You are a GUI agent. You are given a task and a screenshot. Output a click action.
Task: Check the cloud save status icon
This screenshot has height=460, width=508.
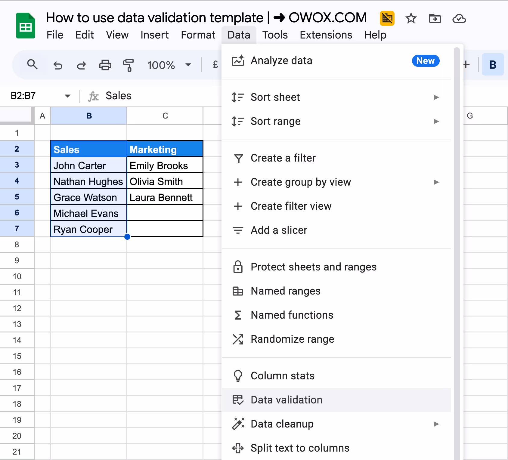(459, 18)
